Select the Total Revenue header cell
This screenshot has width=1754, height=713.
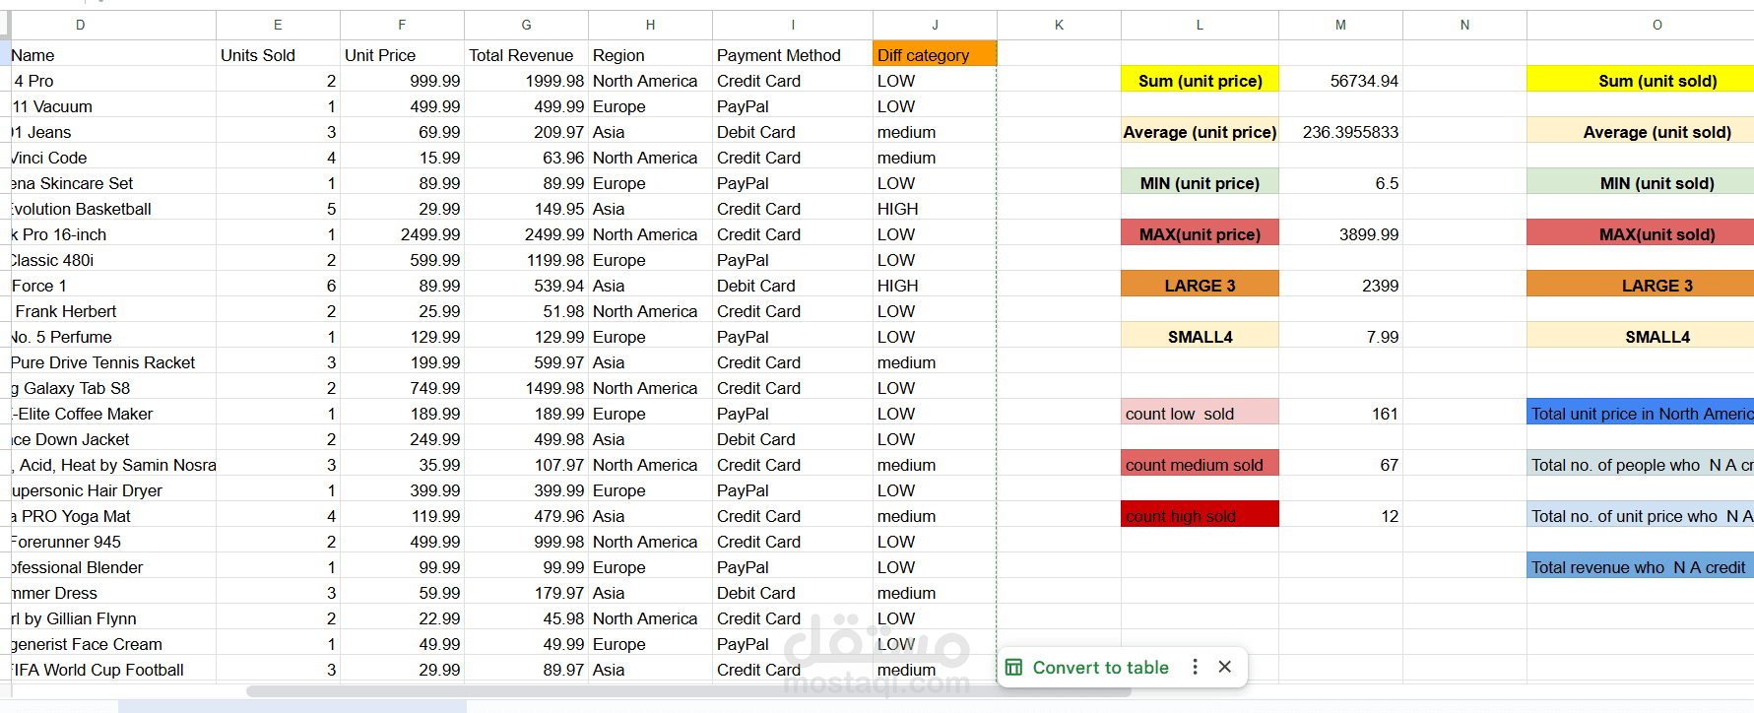pyautogui.click(x=526, y=55)
